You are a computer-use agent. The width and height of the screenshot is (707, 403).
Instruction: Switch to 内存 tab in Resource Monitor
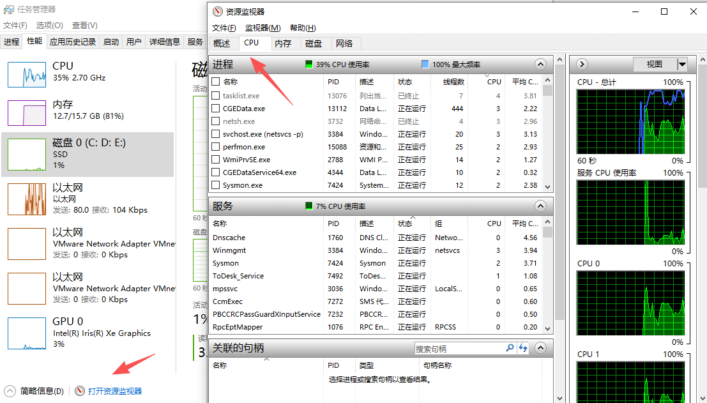pyautogui.click(x=283, y=43)
